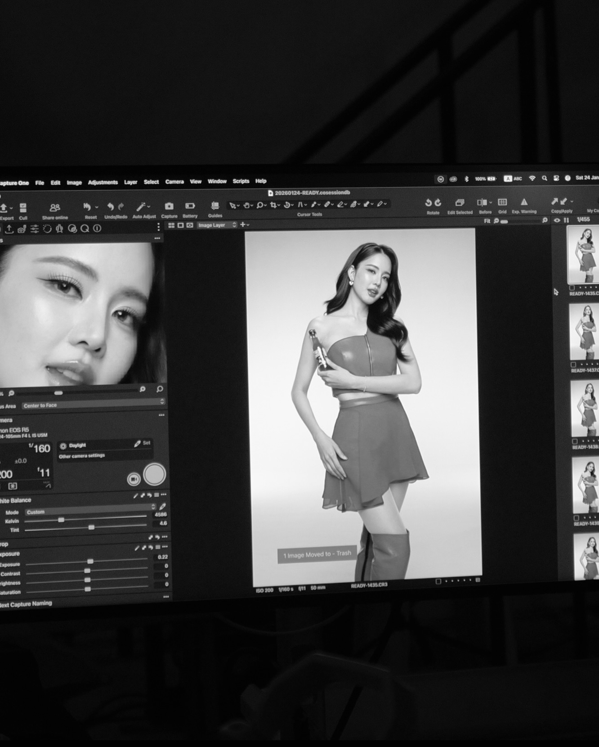The image size is (599, 747).
Task: Toggle Exp. Warning triangle icon
Action: (524, 202)
